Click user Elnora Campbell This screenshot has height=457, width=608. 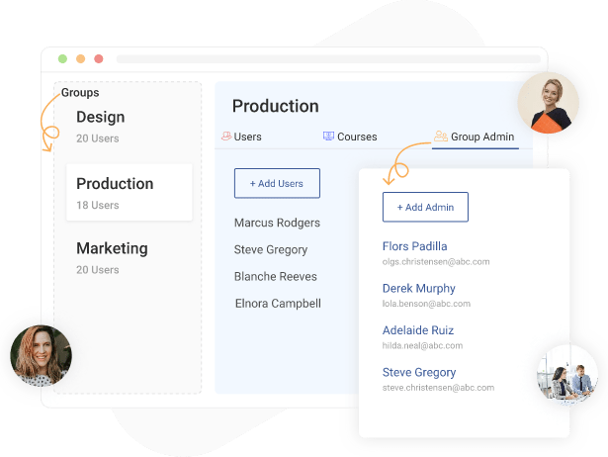click(x=277, y=304)
